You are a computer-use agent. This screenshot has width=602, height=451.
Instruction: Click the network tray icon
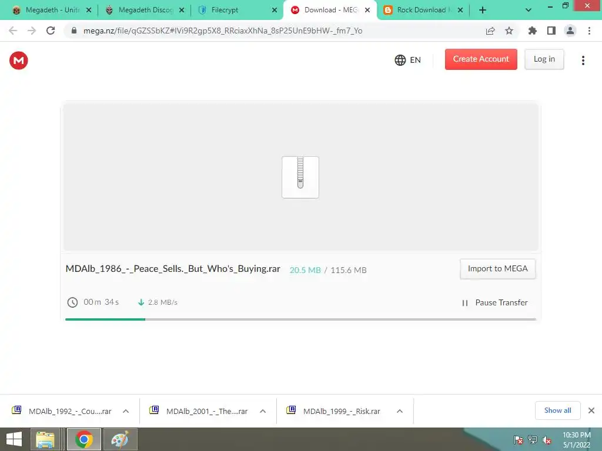point(533,440)
